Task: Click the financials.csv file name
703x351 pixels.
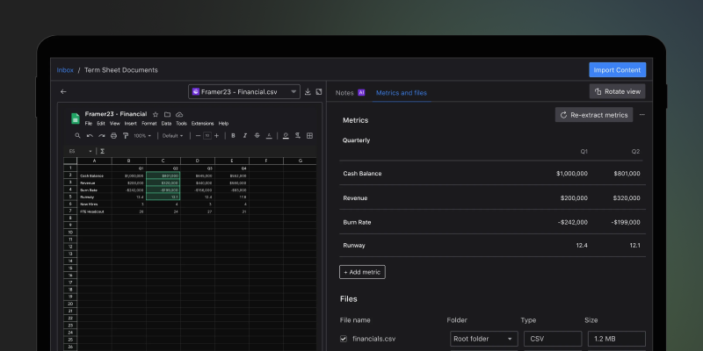Action: pyautogui.click(x=374, y=339)
